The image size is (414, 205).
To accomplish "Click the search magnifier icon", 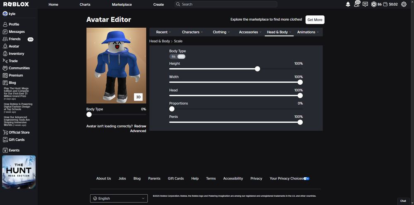I will (178, 4).
